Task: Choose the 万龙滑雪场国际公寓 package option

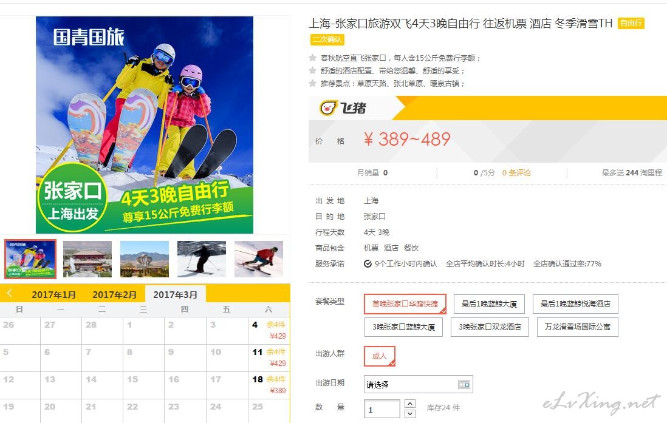Action: 577,327
